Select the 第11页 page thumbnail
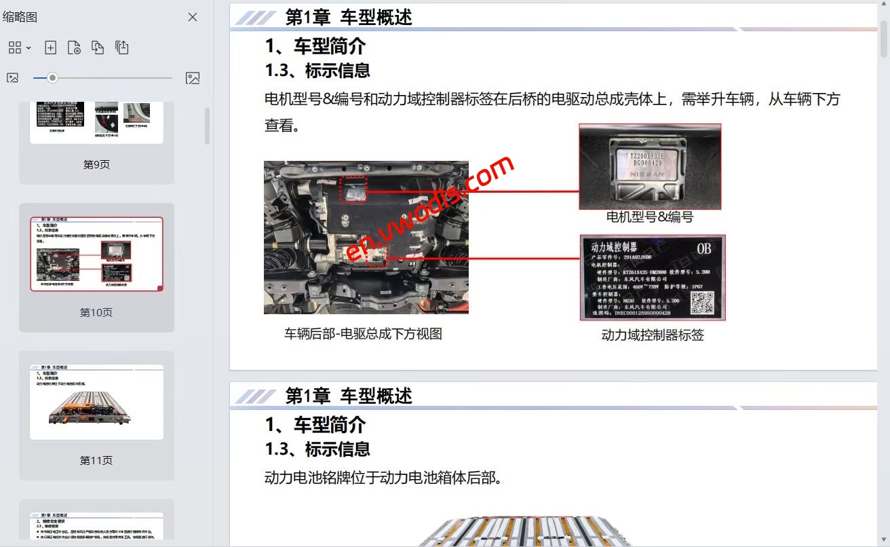 96,402
